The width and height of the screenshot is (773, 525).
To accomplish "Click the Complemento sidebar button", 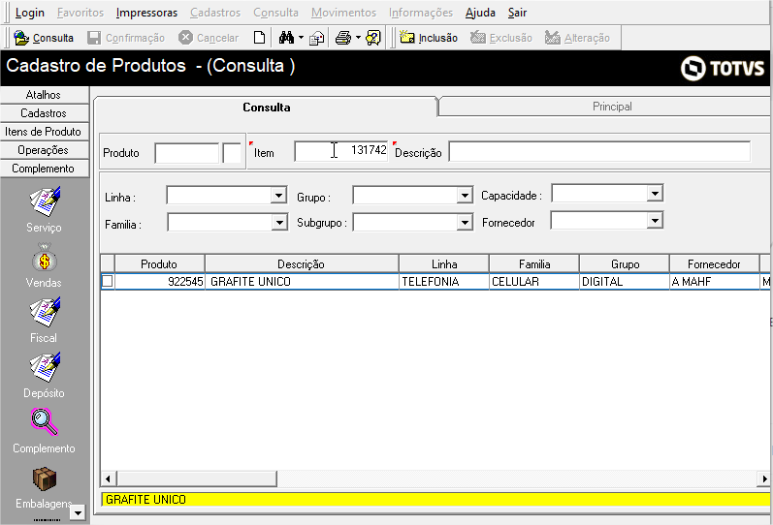I will [44, 168].
